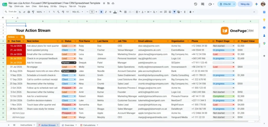Open the Actions table dropdown

tap(13, 37)
